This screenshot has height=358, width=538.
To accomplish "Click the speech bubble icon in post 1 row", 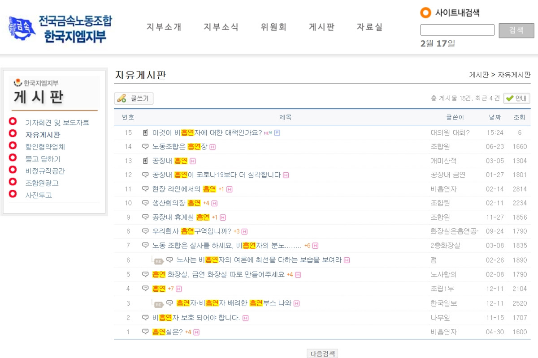I will point(145,332).
